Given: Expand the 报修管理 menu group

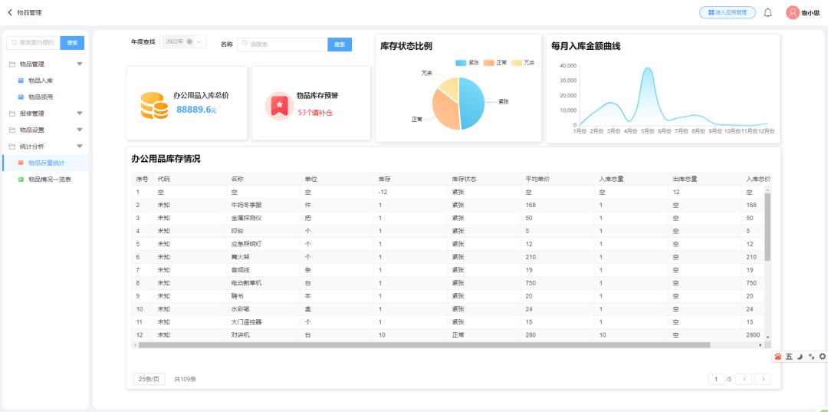Looking at the screenshot, I should pyautogui.click(x=79, y=114).
